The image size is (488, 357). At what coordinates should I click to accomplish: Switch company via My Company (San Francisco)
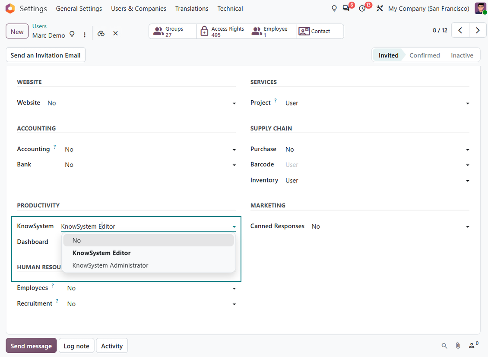[428, 8]
